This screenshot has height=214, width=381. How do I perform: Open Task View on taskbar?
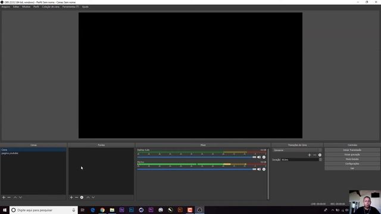tap(83, 210)
